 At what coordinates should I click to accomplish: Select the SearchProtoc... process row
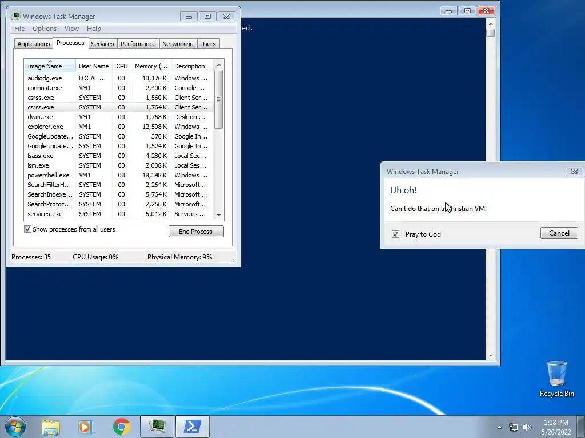coord(119,204)
